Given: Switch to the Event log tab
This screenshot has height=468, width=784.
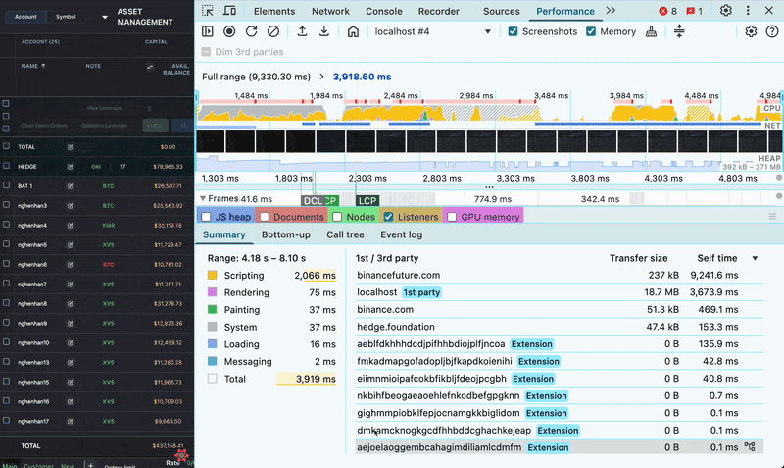Looking at the screenshot, I should (x=402, y=234).
